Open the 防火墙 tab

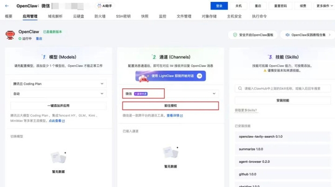coord(100,16)
